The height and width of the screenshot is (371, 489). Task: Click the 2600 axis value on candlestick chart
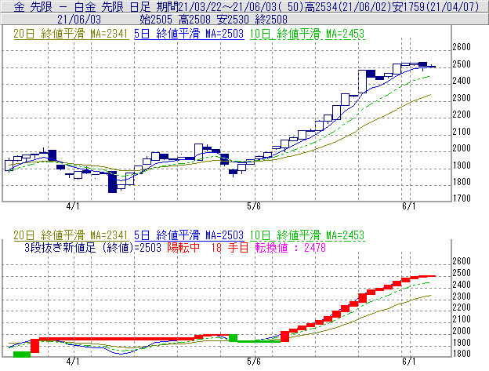(462, 47)
